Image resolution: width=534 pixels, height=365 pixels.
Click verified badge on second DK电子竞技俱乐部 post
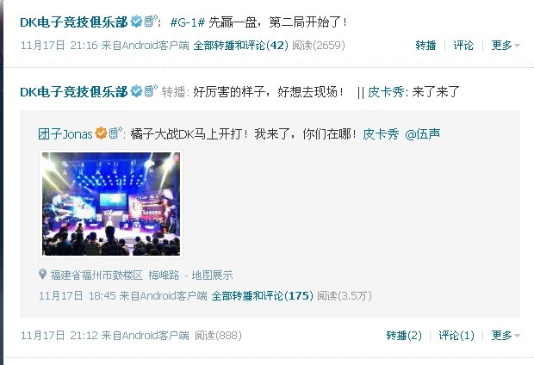pyautogui.click(x=136, y=91)
